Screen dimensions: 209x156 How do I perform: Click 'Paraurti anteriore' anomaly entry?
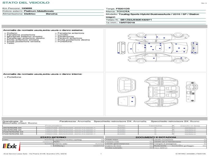(70, 38)
